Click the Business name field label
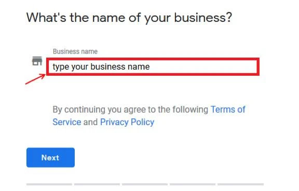 coord(75,51)
